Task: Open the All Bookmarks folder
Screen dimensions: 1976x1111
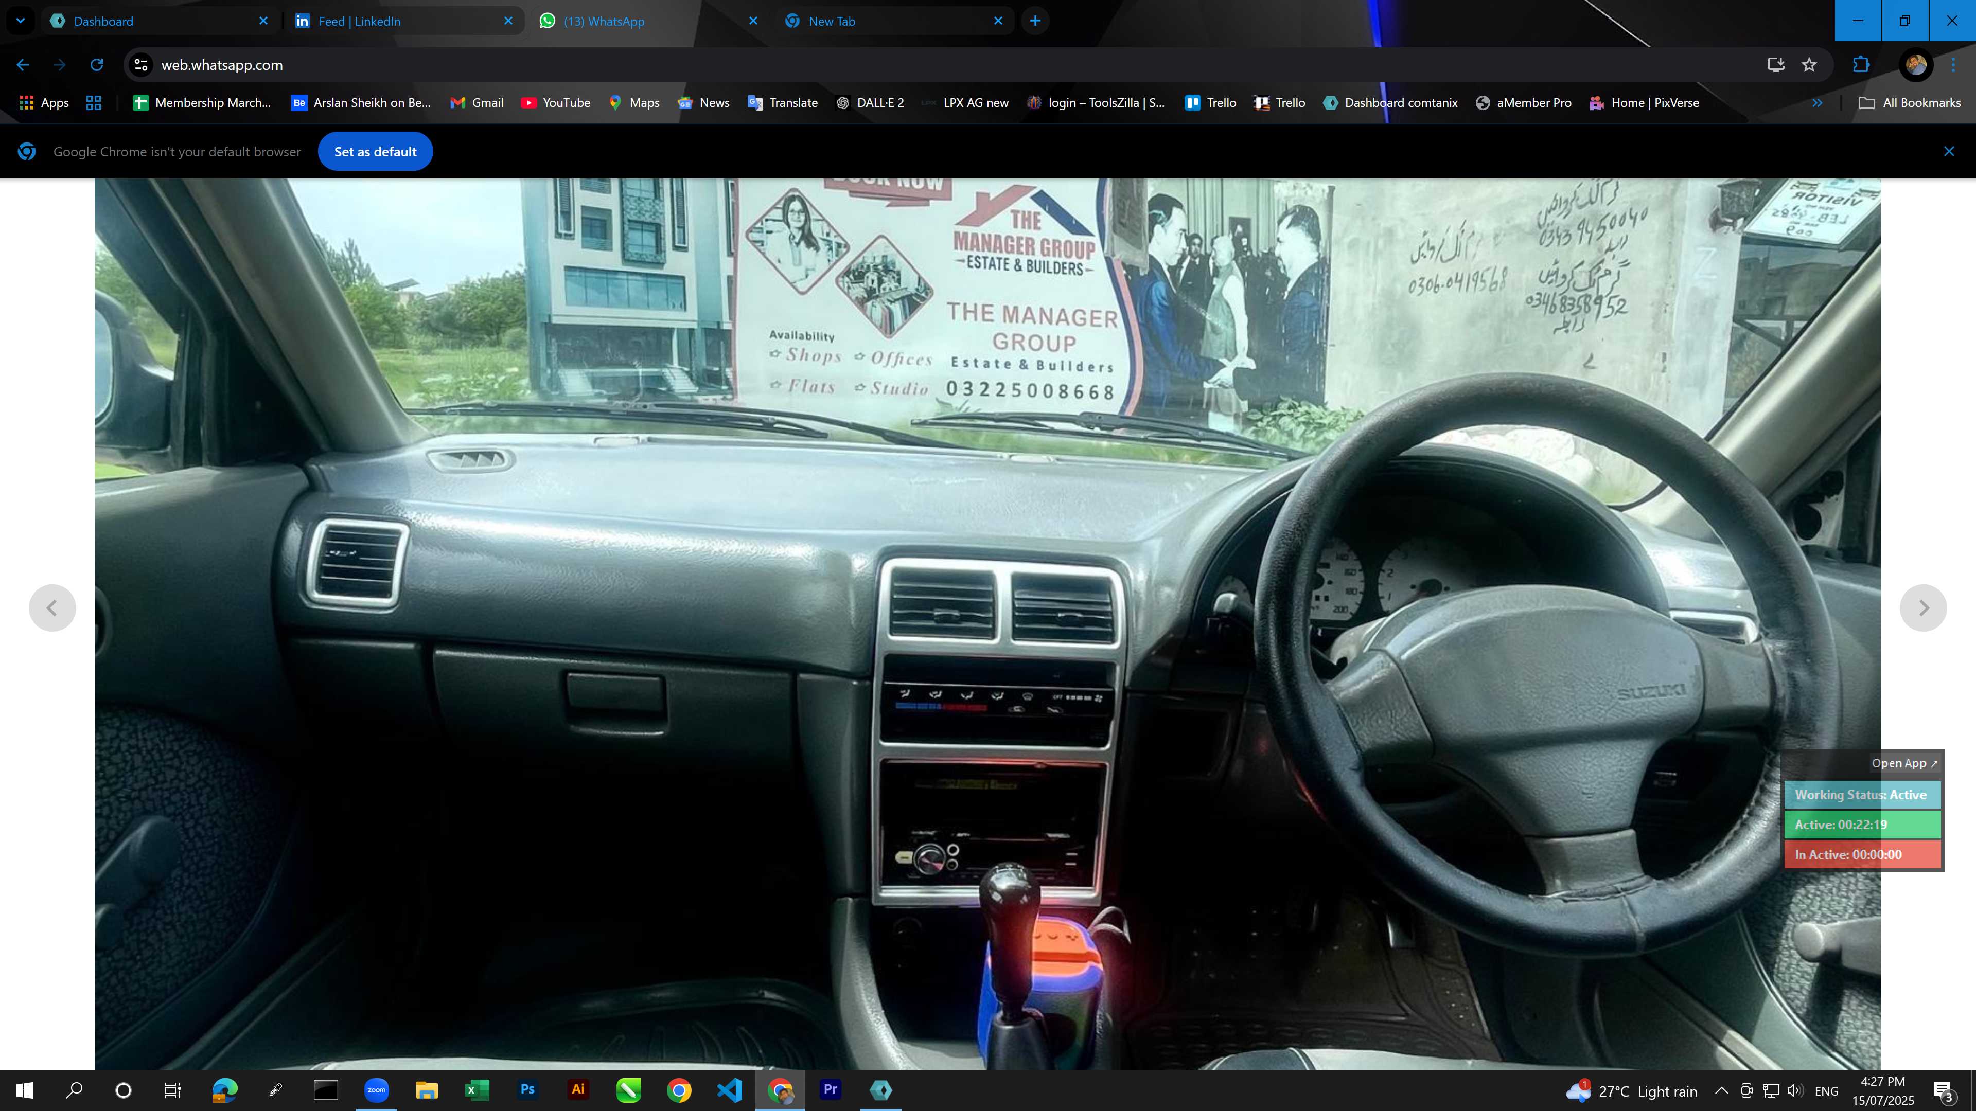Action: click(x=1909, y=103)
